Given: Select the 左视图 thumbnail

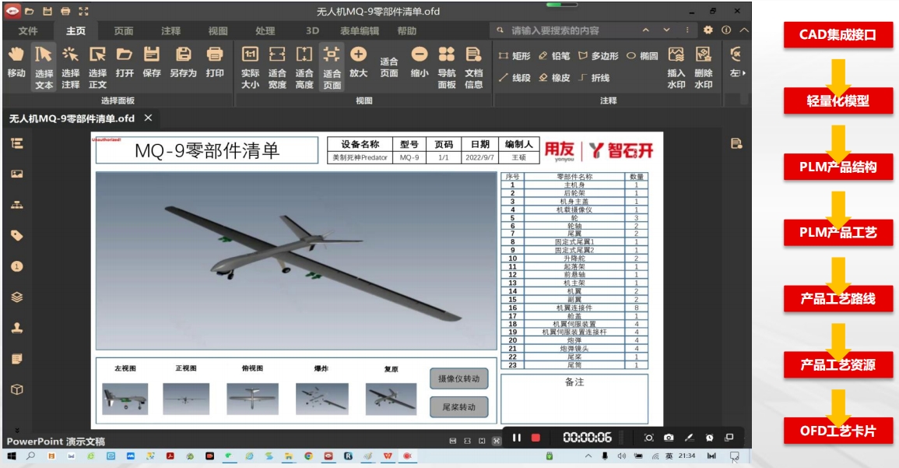Looking at the screenshot, I should click(125, 399).
